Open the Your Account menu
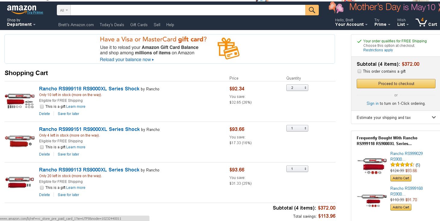 [x=351, y=22]
